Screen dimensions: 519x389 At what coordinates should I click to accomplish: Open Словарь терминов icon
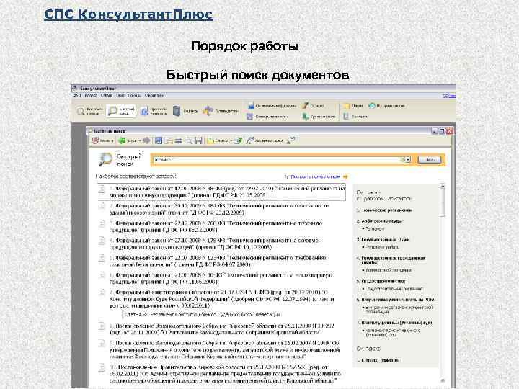[x=250, y=117]
